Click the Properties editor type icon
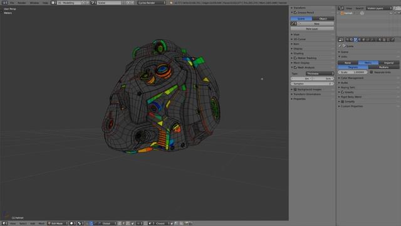 pos(341,40)
